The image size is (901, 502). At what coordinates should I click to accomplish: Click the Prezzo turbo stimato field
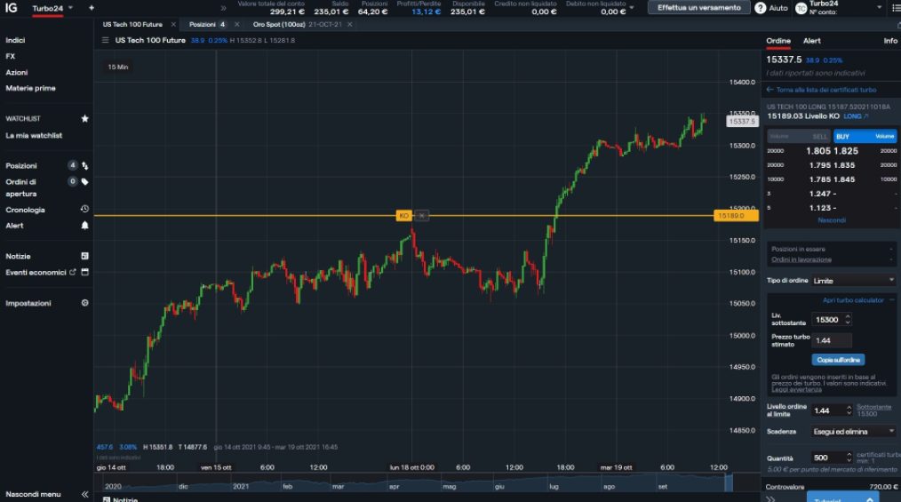pyautogui.click(x=832, y=340)
